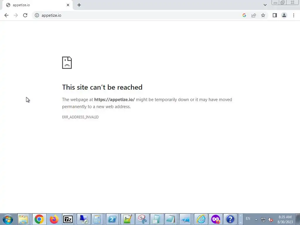
Task: Restore down the Chrome window
Action: coord(283,3)
